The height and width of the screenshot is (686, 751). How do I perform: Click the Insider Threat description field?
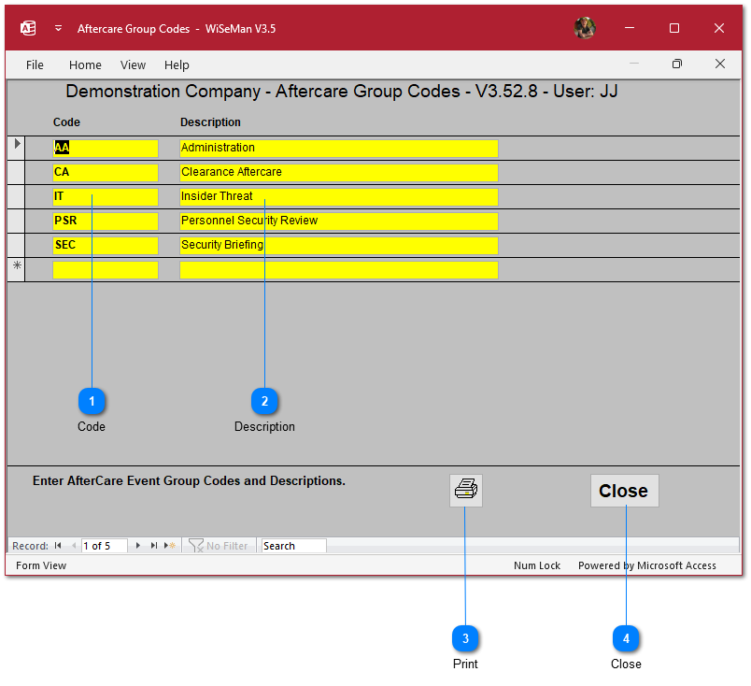click(x=338, y=196)
